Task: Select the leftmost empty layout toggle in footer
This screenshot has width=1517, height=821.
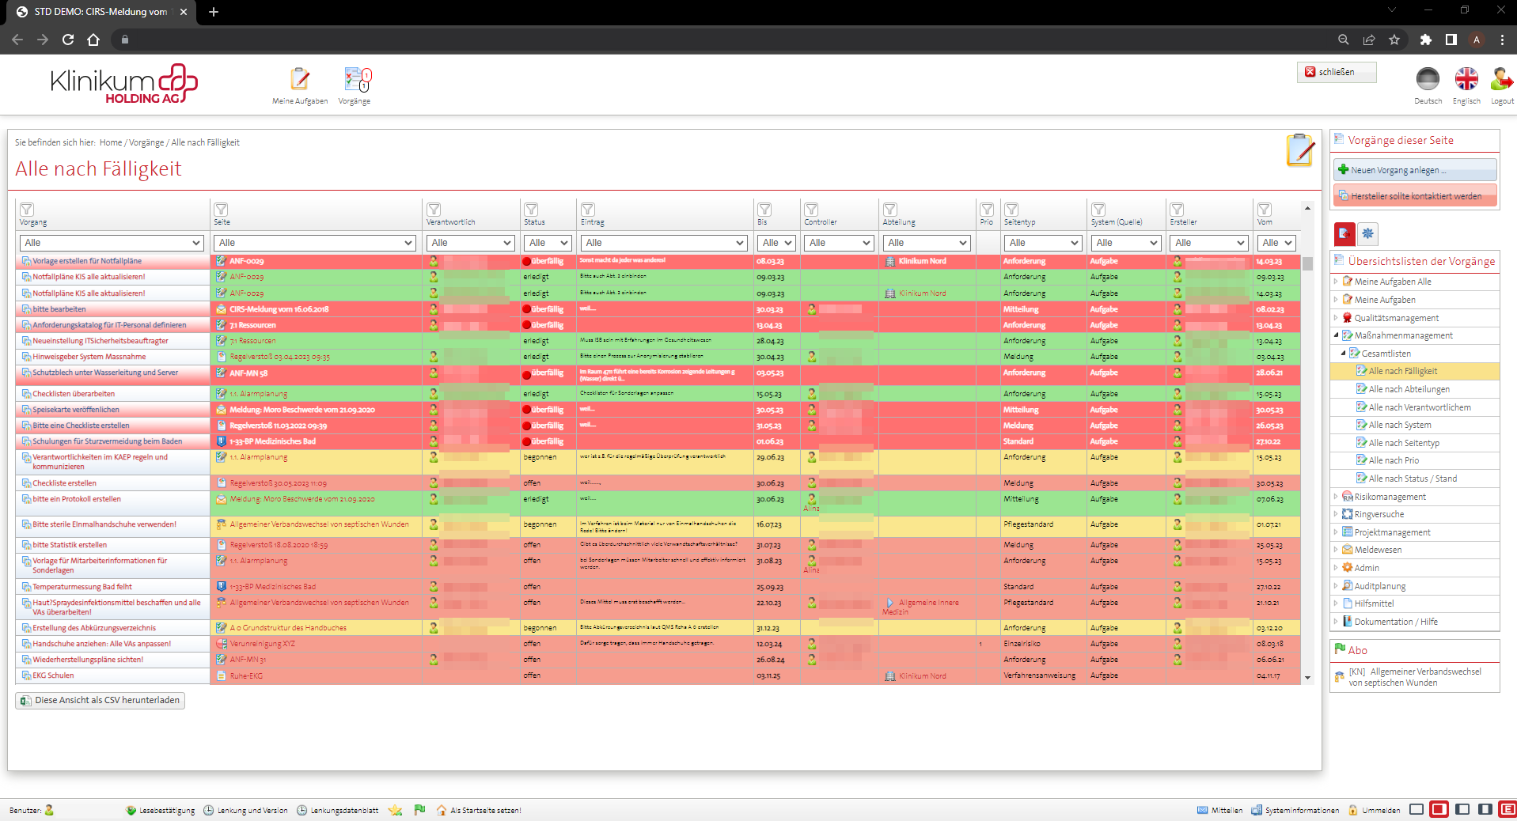Action: point(1416,809)
